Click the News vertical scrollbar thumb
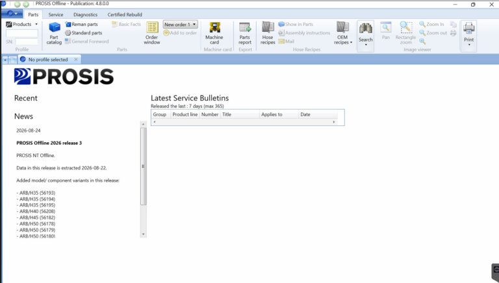This screenshot has width=499, height=283. point(143,166)
